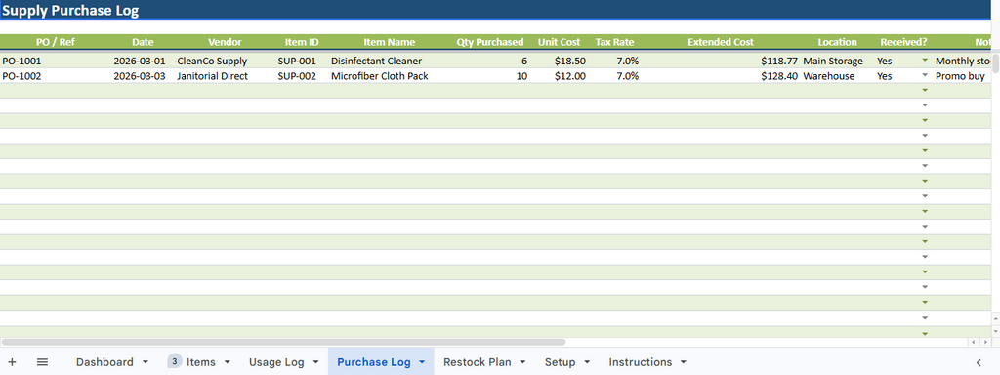Select vendor cell CleanCo Supply
Image resolution: width=1000 pixels, height=375 pixels.
(x=212, y=62)
